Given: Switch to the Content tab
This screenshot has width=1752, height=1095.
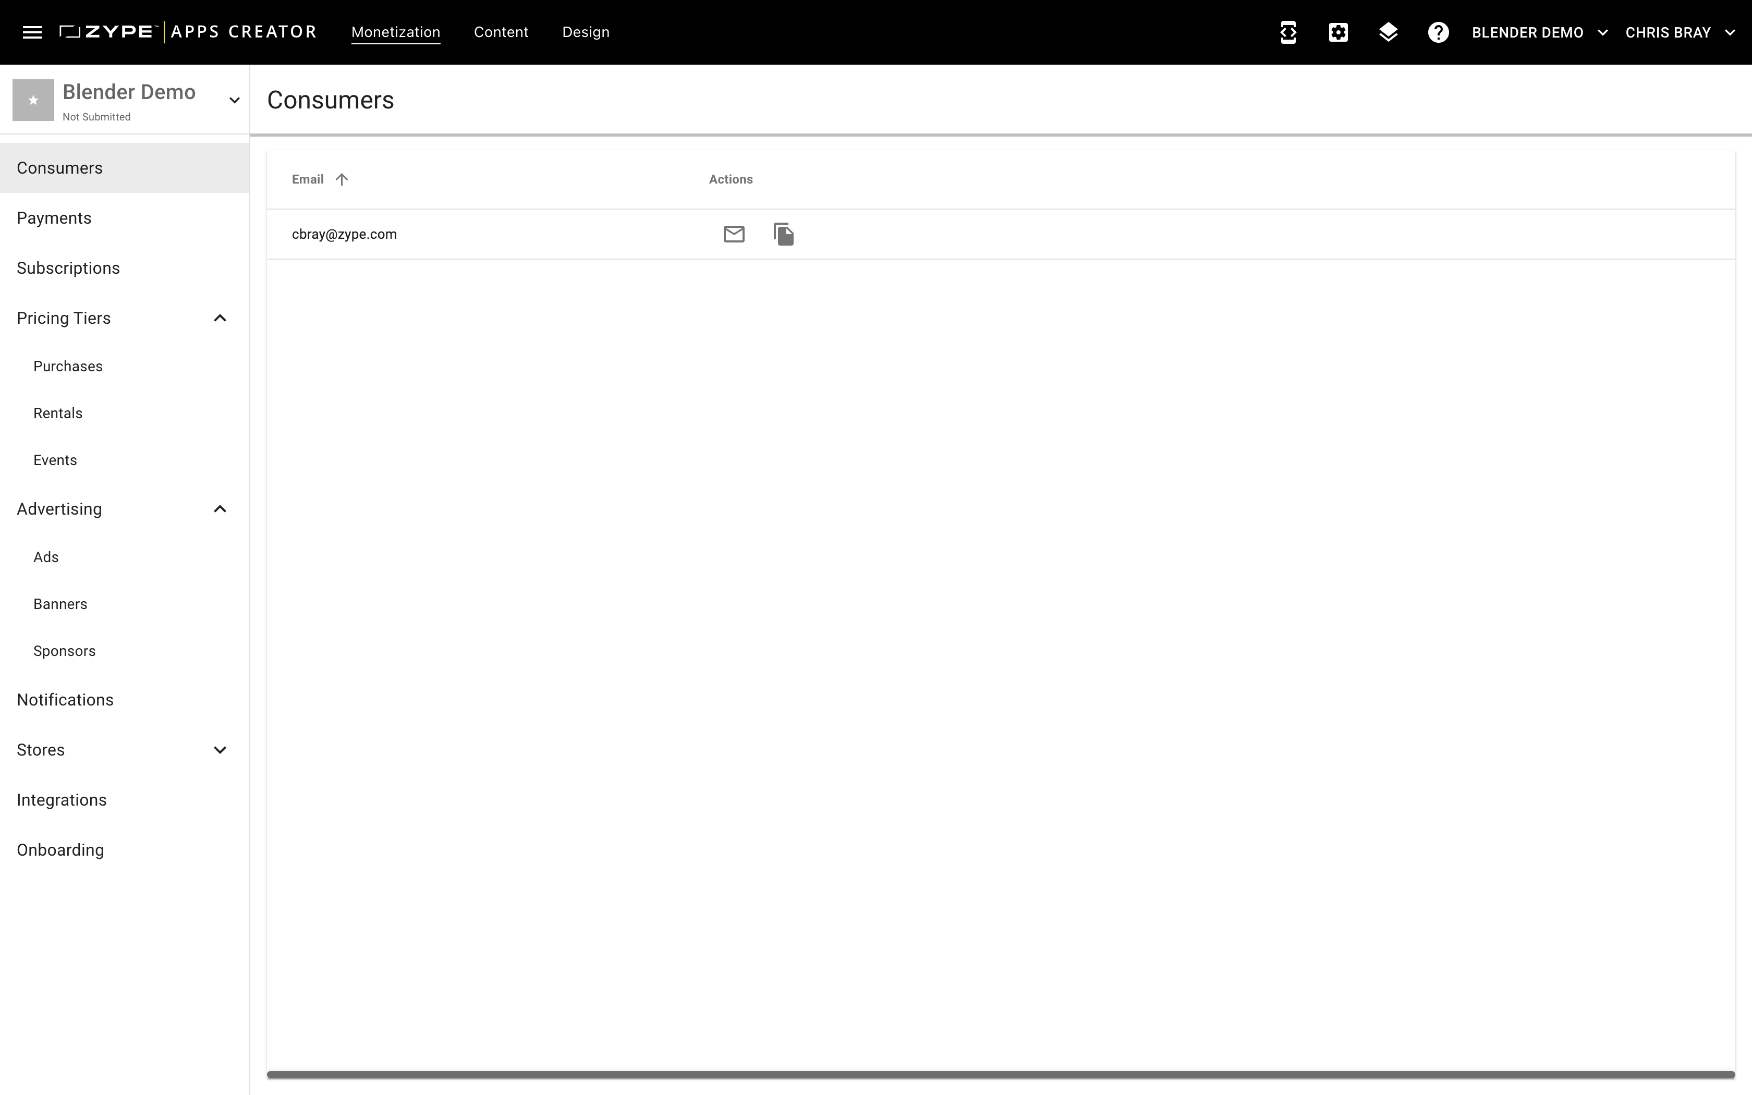Looking at the screenshot, I should point(501,32).
